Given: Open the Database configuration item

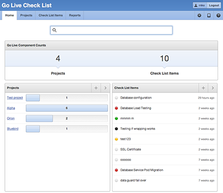Looking at the screenshot, I should tap(136, 98).
